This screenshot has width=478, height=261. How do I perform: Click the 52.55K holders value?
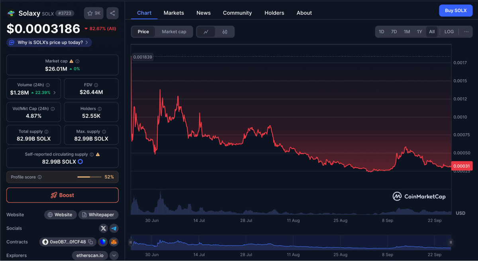pyautogui.click(x=91, y=116)
